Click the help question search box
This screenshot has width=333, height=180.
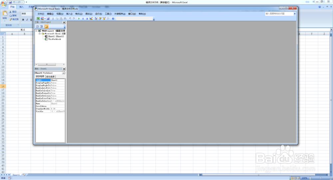coord(279,14)
